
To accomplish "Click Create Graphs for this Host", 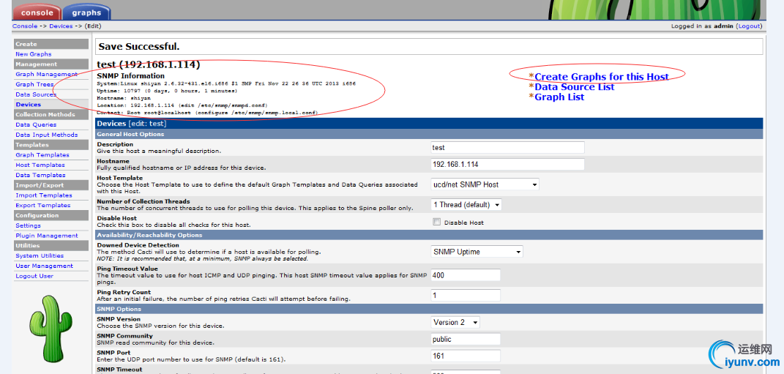I will pos(602,77).
